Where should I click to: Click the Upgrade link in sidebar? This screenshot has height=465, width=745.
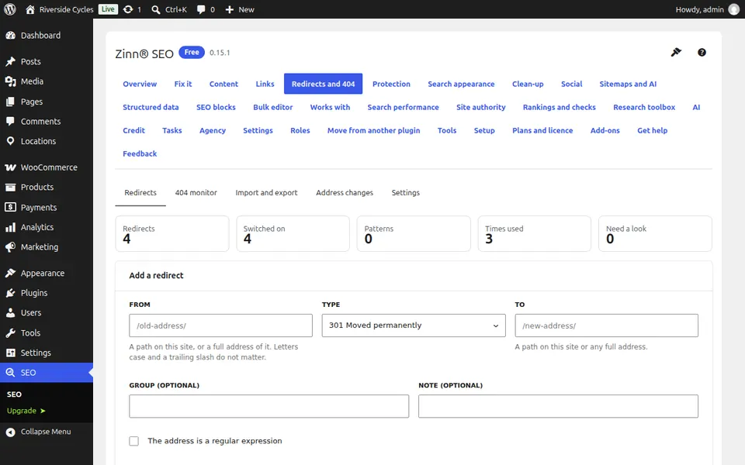click(x=26, y=411)
